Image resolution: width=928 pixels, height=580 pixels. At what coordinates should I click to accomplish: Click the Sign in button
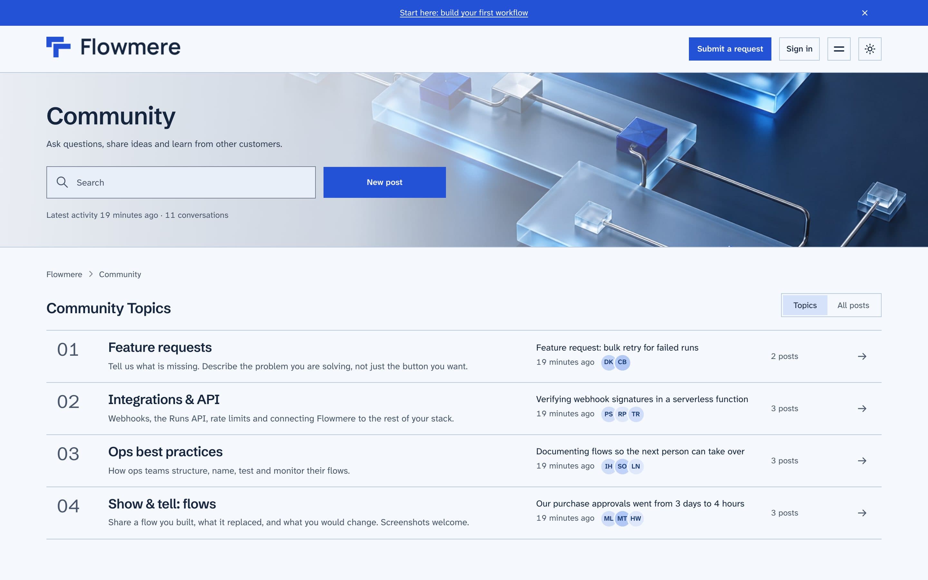799,49
